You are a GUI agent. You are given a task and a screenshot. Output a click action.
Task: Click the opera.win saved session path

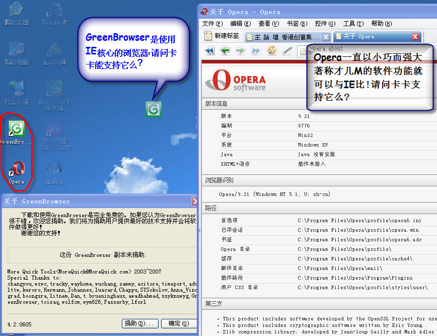[358, 230]
